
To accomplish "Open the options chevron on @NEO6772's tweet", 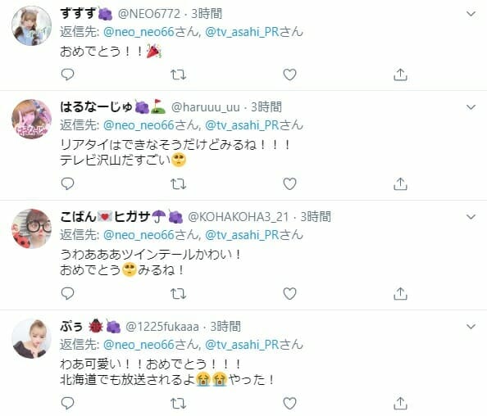I will (x=471, y=14).
